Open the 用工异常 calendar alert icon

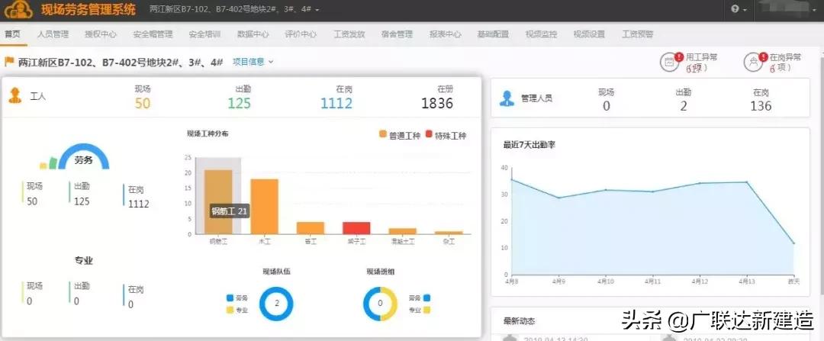click(670, 62)
